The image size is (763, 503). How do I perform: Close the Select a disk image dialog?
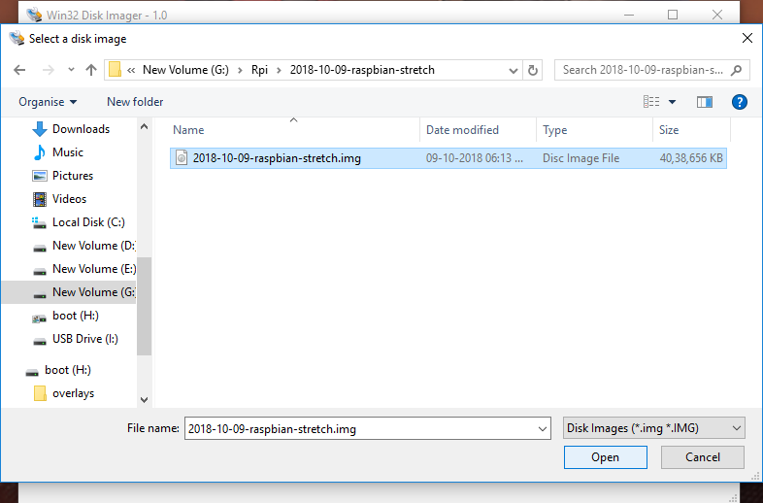747,38
